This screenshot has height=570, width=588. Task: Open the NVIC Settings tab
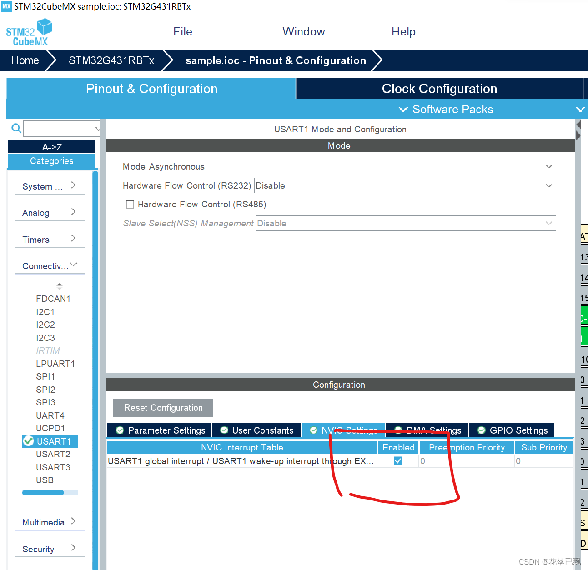coord(343,430)
